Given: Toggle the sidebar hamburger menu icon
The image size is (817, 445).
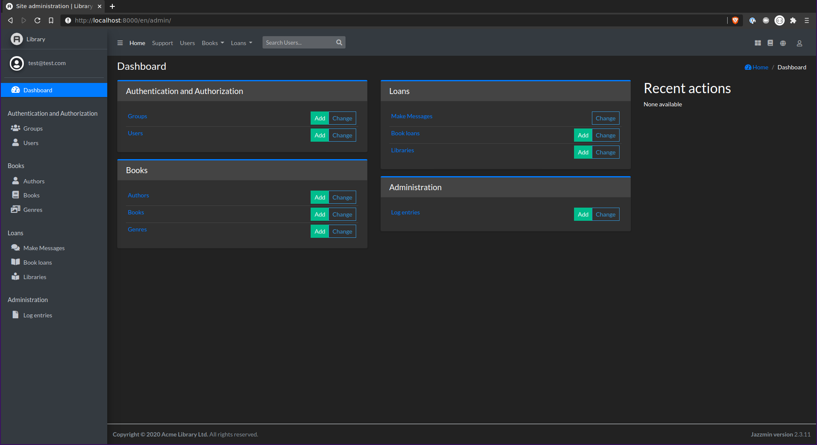Looking at the screenshot, I should [120, 43].
